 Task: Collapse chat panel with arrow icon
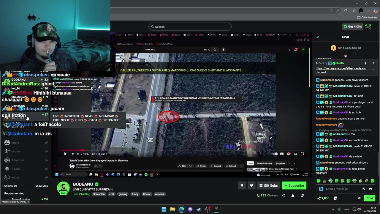coord(318,37)
